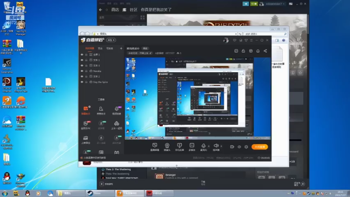Open the 社区 tab in Steam
Screen dimensions: 350x197
133,10
